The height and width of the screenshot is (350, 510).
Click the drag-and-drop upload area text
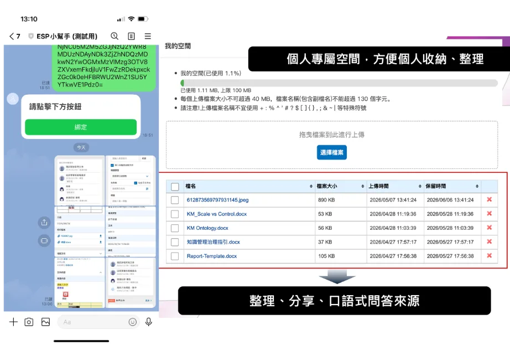tap(332, 135)
